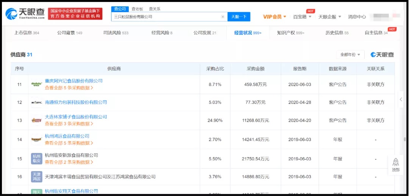Expand right-side panel collapse arrow
The width and height of the screenshot is (409, 196).
pyautogui.click(x=401, y=99)
